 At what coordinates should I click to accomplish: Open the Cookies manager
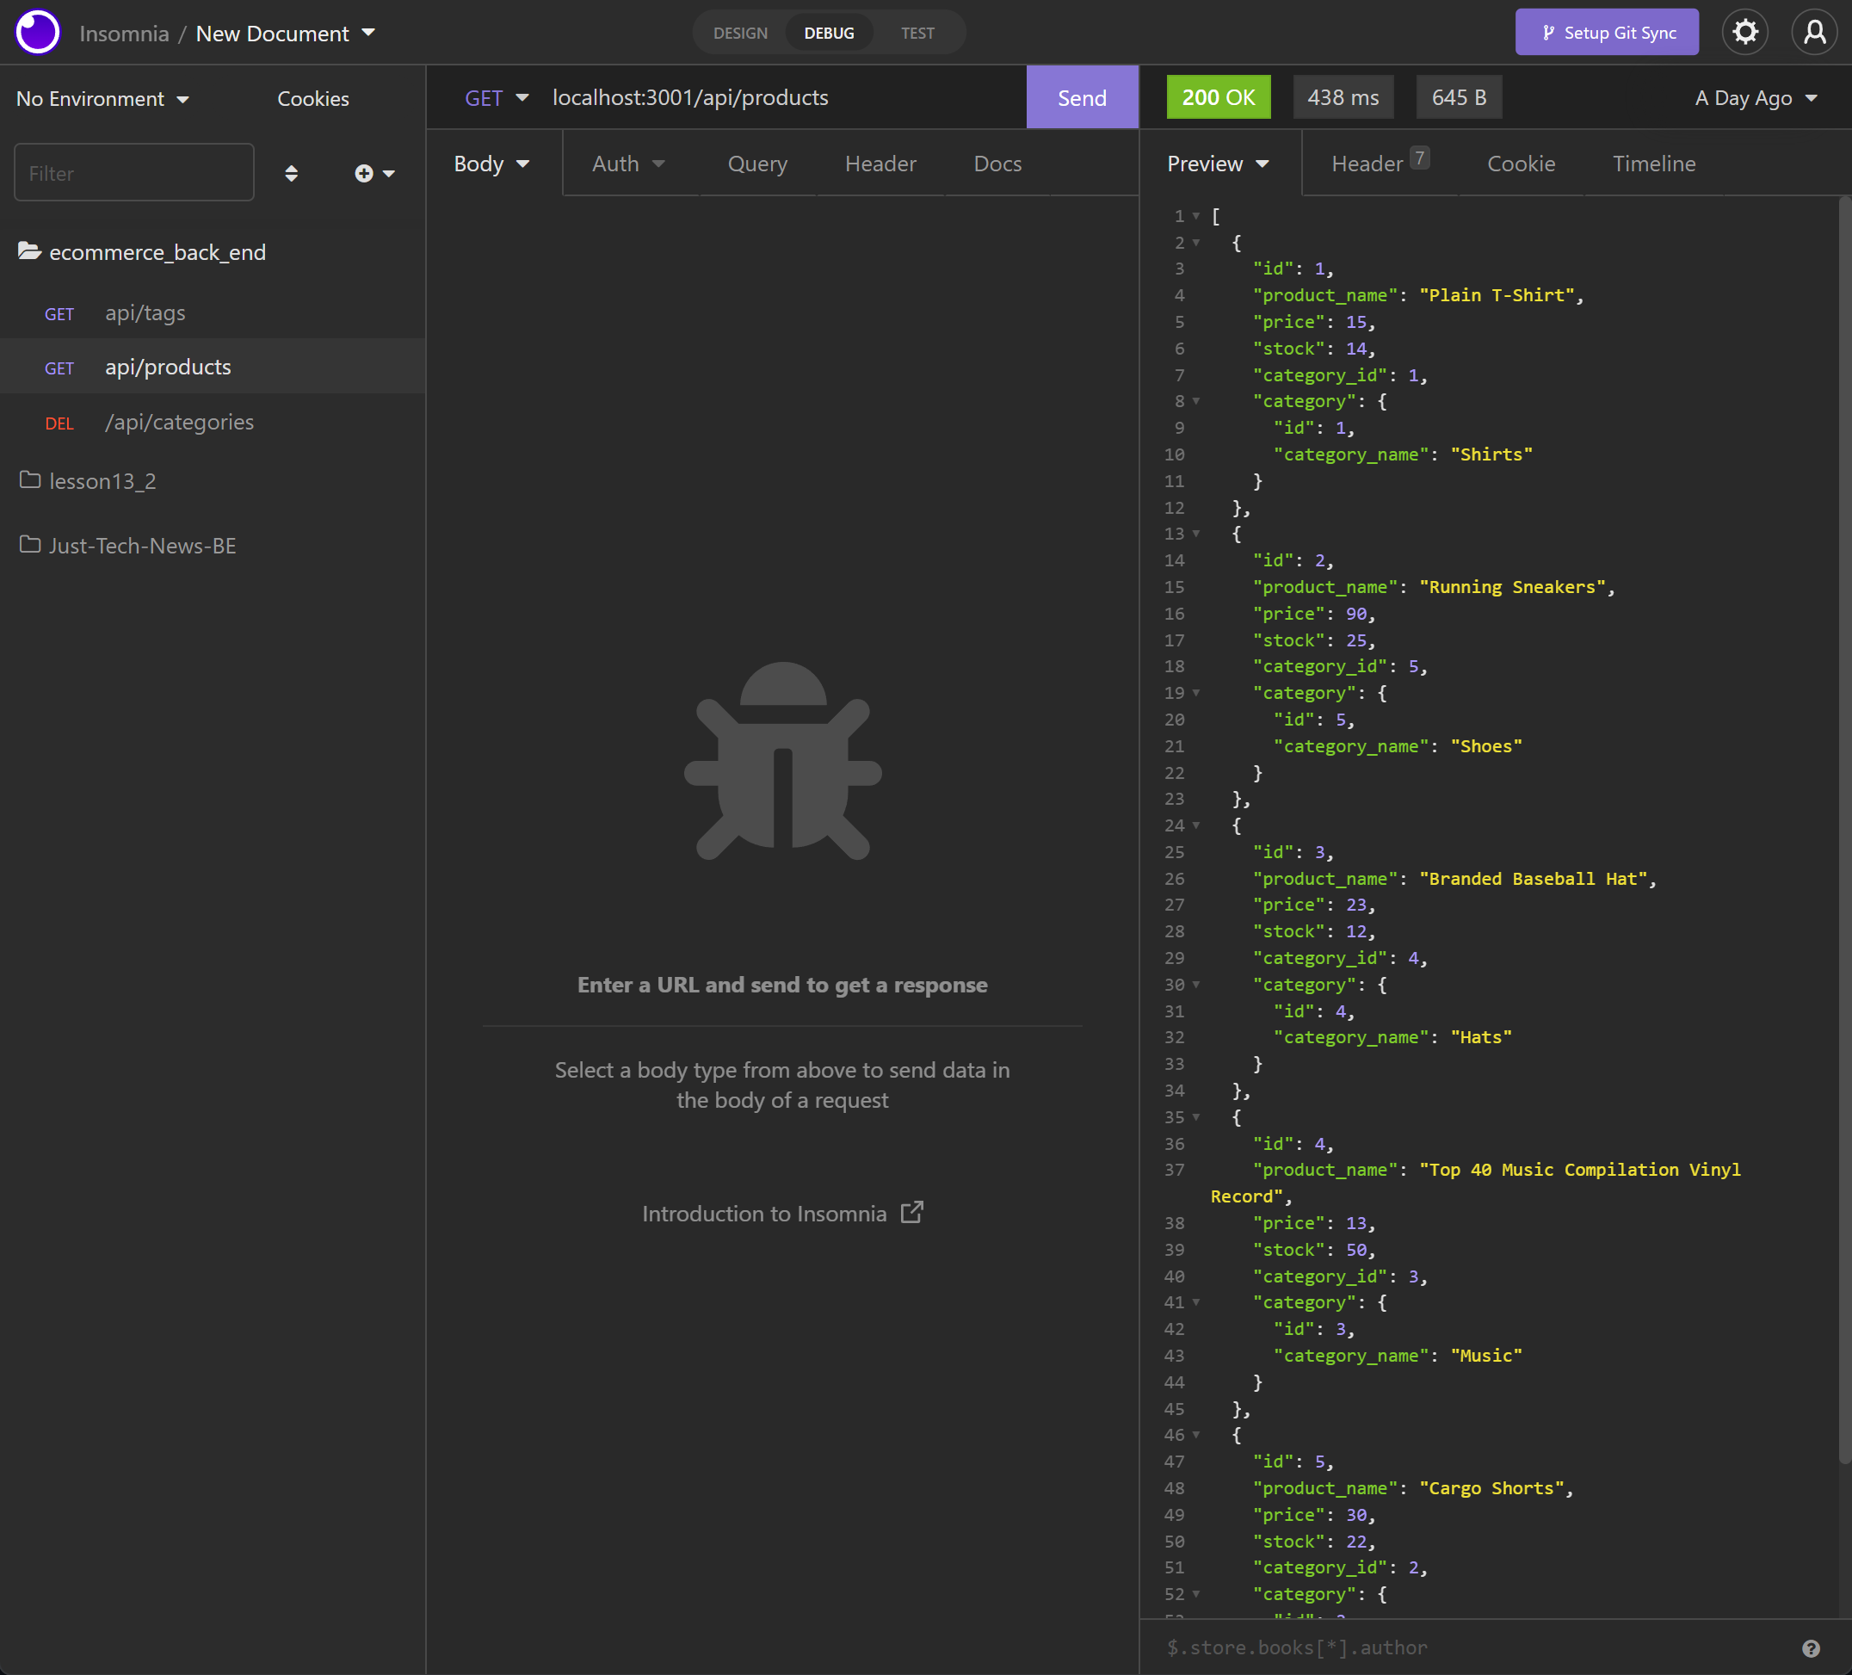click(x=312, y=98)
